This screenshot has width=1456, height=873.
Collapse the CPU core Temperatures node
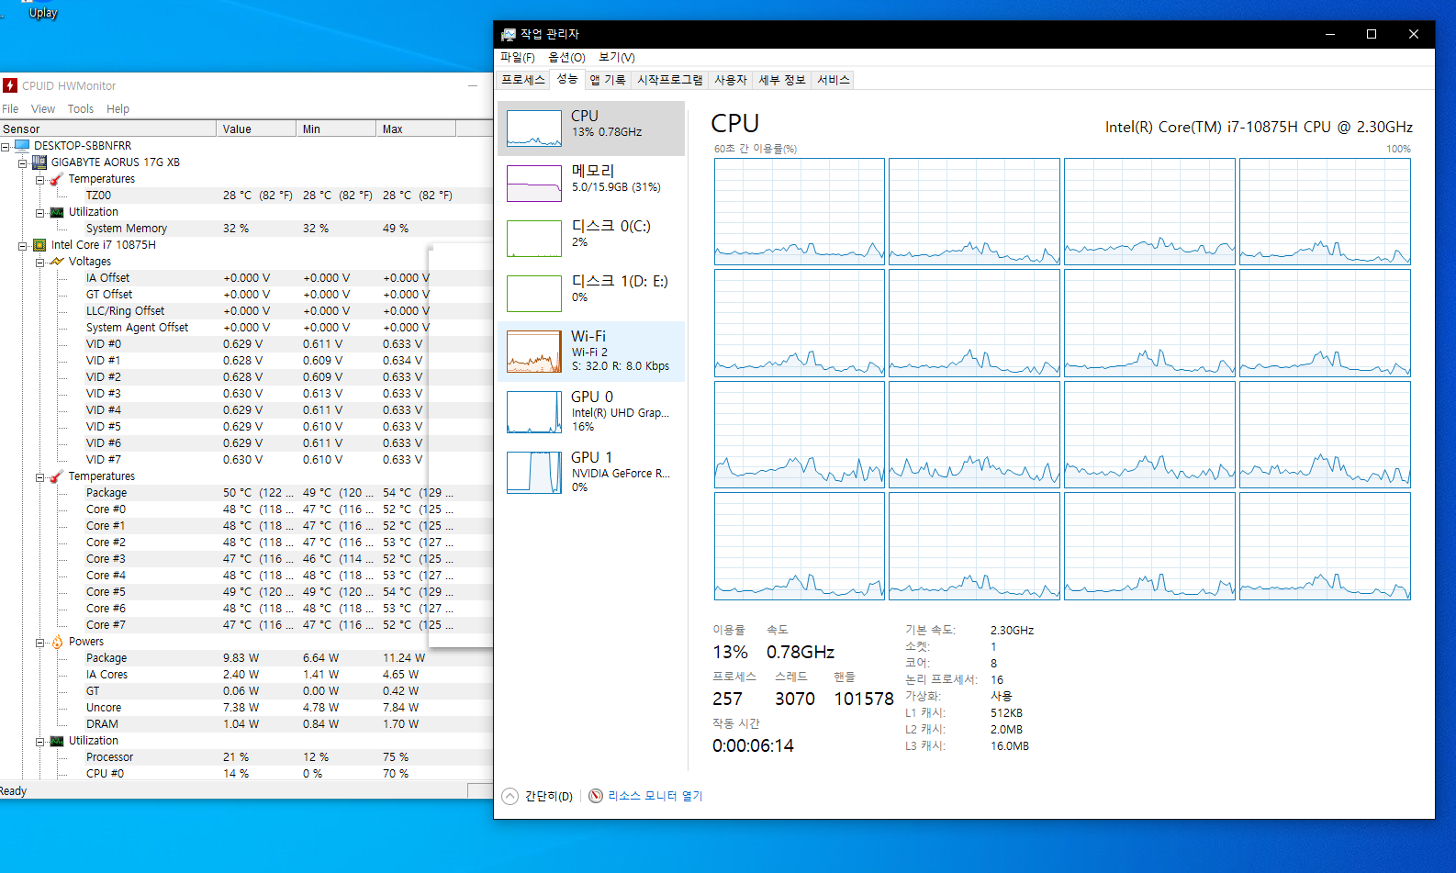tap(40, 476)
